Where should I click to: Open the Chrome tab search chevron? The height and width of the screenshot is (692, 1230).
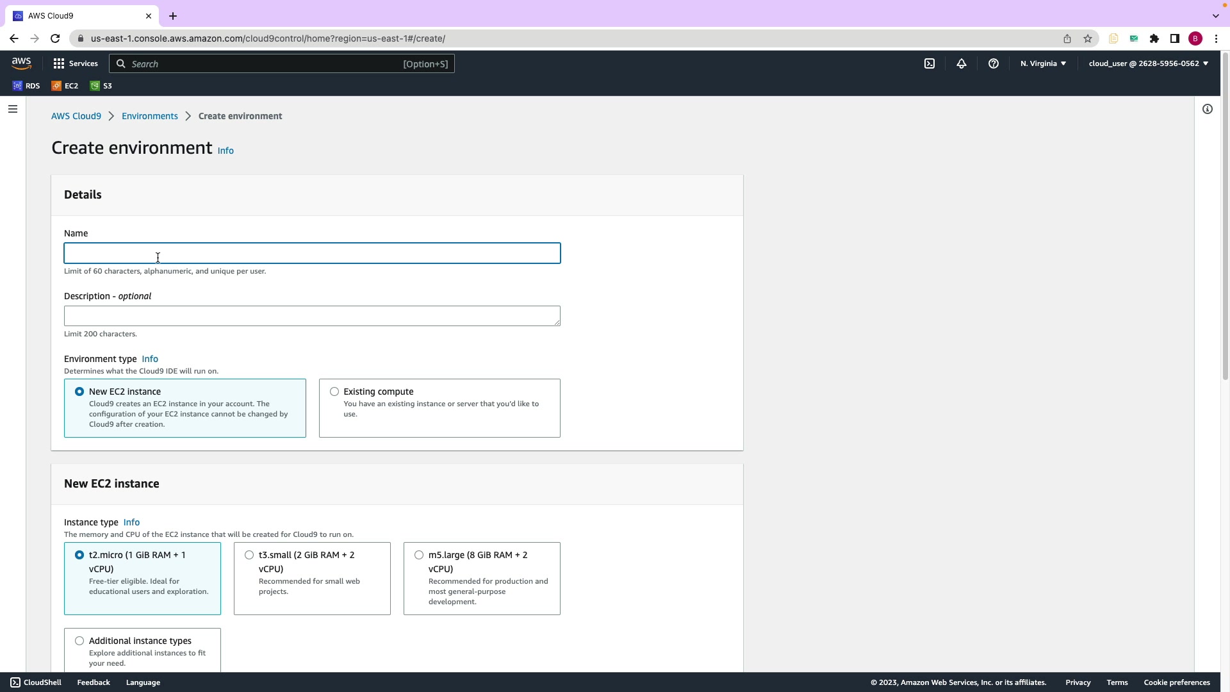pos(1215,15)
